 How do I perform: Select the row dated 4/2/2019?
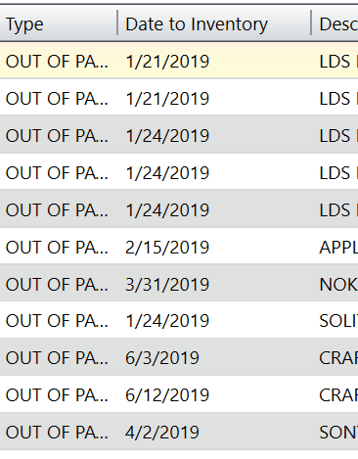(x=179, y=432)
